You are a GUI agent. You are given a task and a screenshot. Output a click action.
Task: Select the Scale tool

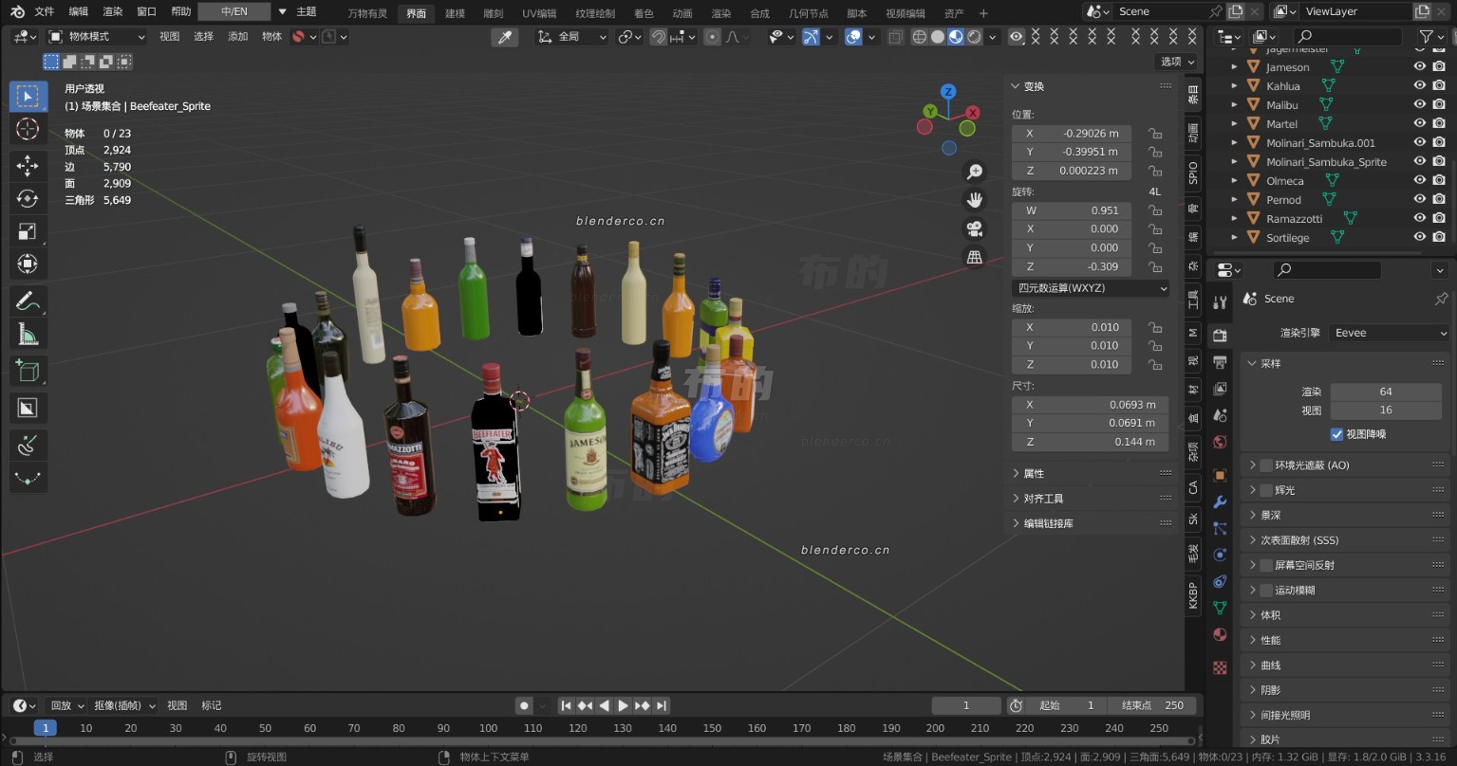pyautogui.click(x=28, y=231)
